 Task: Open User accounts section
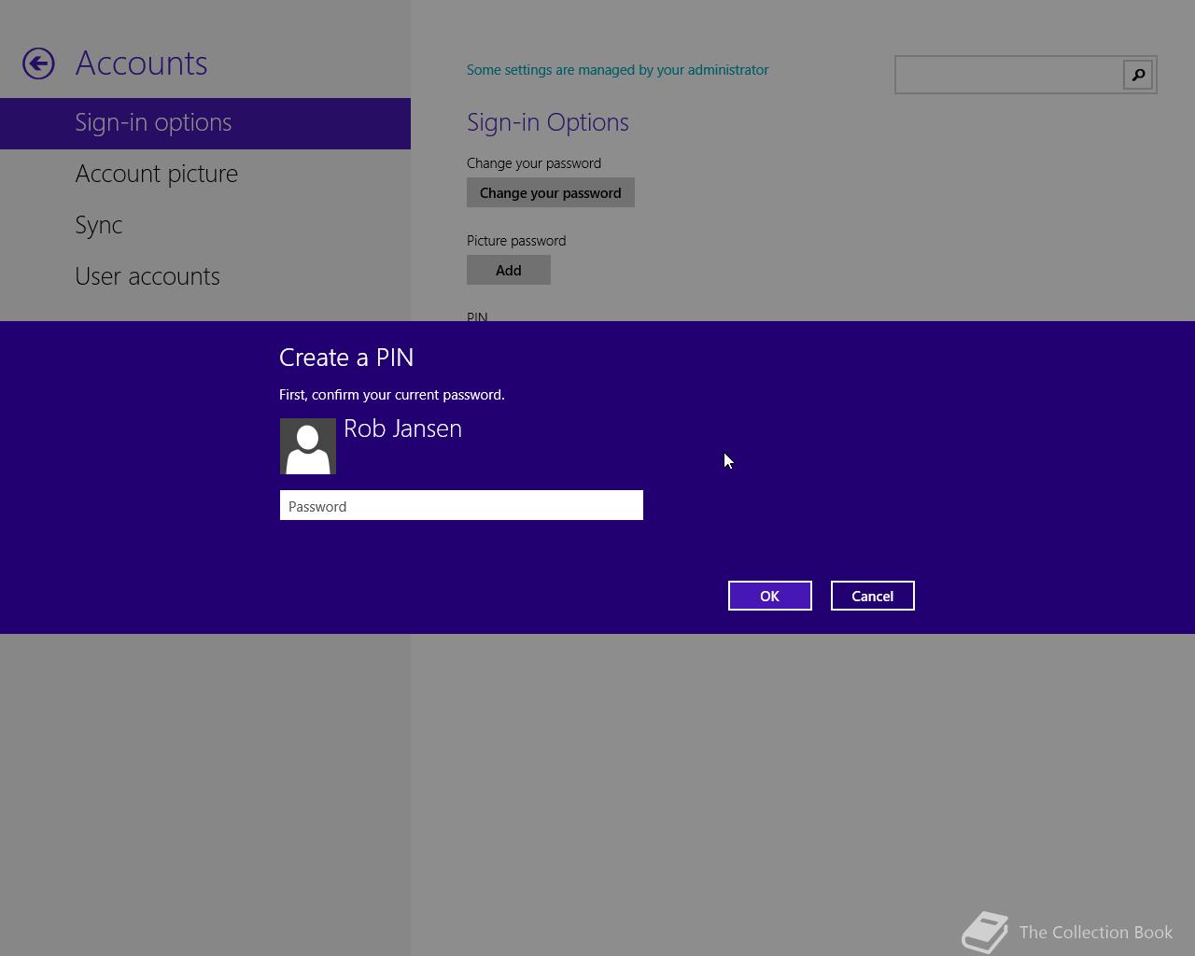click(x=148, y=276)
